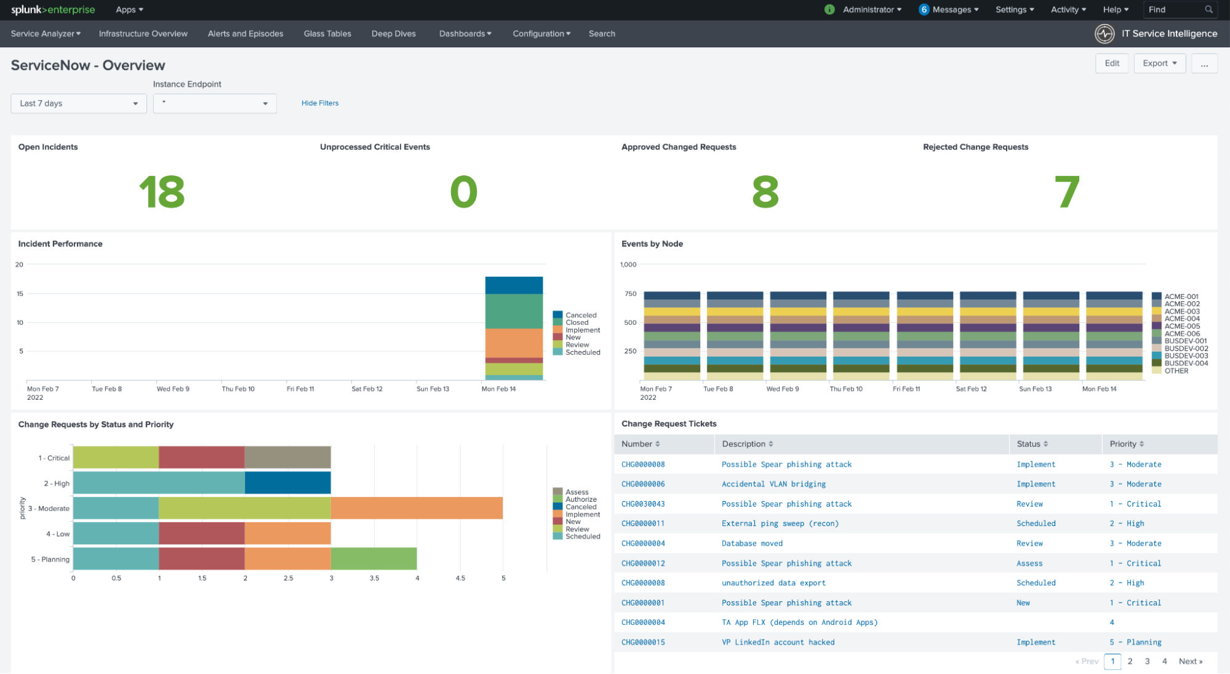
Task: Go to Infrastructure Overview
Action: point(143,34)
